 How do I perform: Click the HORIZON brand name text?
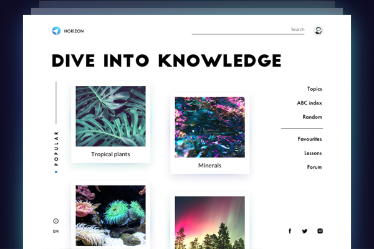74,31
